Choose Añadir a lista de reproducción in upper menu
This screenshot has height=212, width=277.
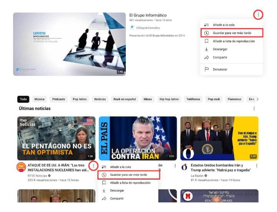point(232,41)
